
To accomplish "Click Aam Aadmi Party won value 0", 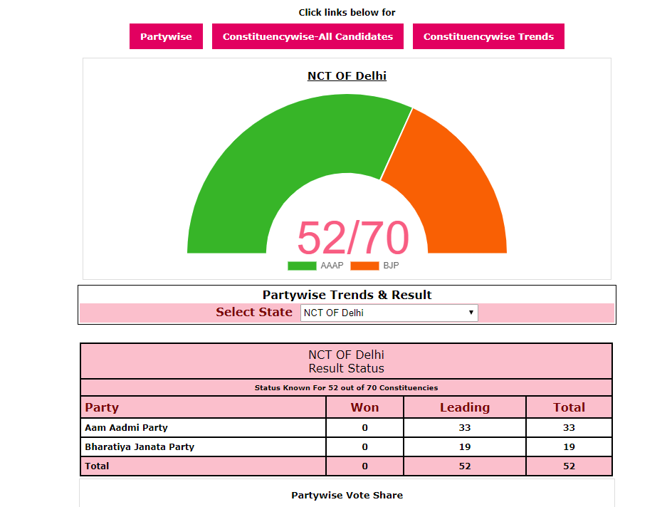I will pyautogui.click(x=364, y=428).
